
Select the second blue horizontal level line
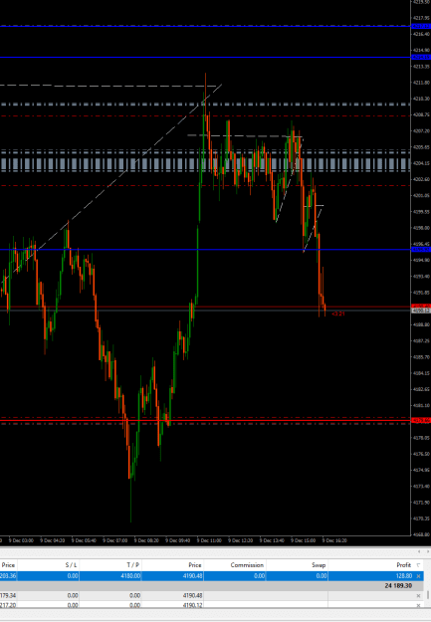(205, 58)
